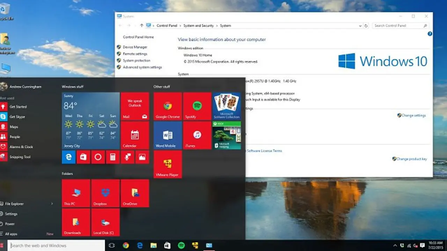Go up one level in Control Panel
The height and width of the screenshot is (251, 447).
point(141,25)
